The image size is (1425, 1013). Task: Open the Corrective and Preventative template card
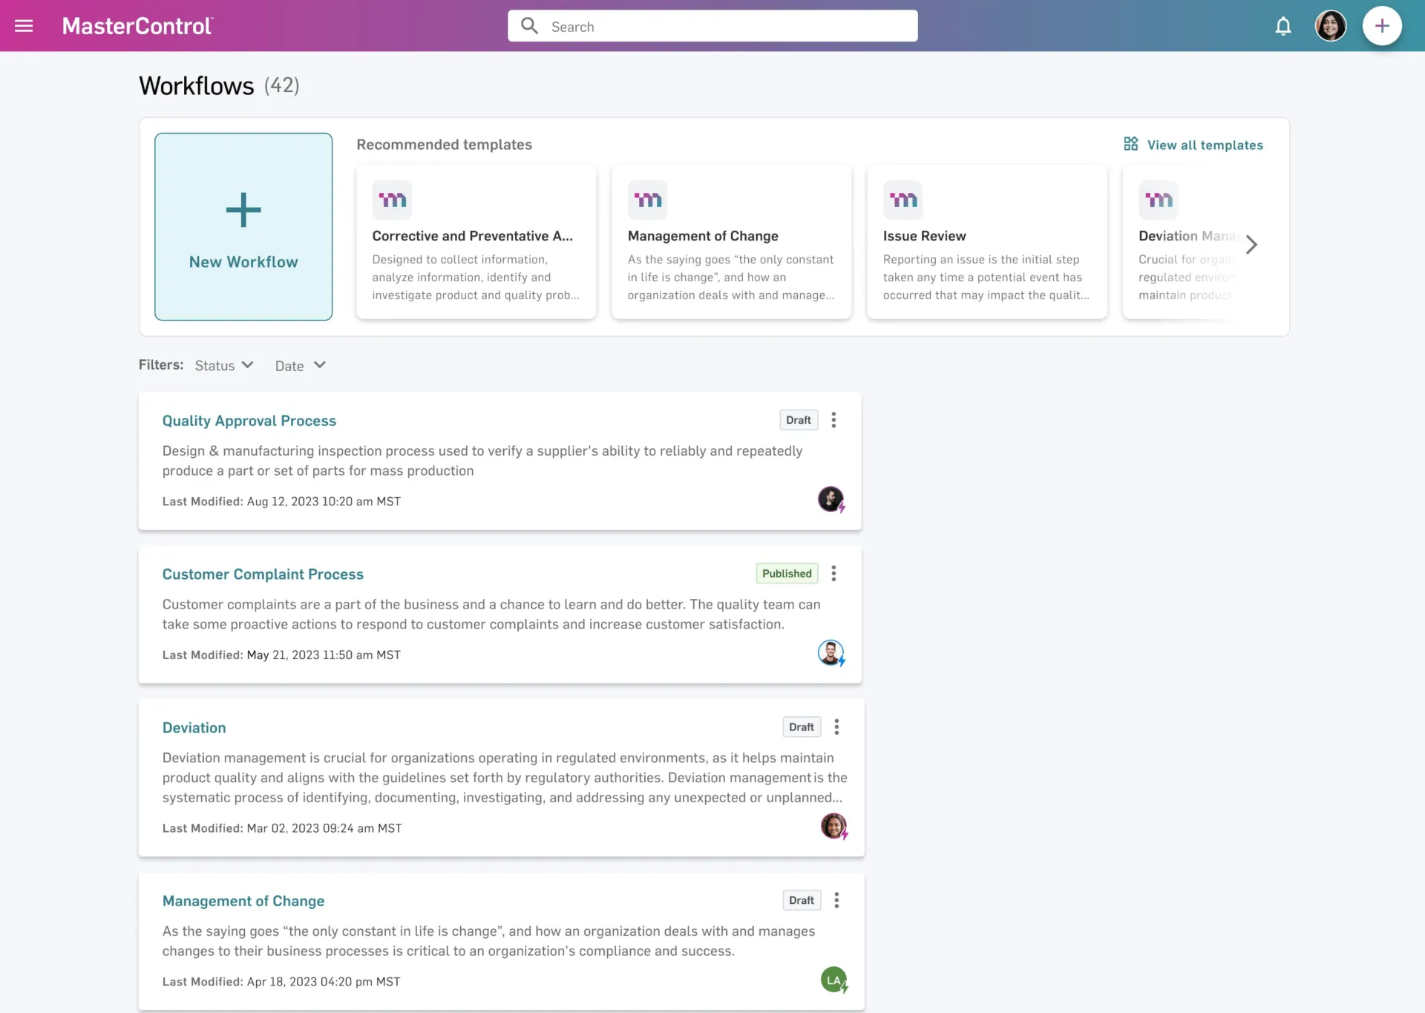[x=476, y=242]
